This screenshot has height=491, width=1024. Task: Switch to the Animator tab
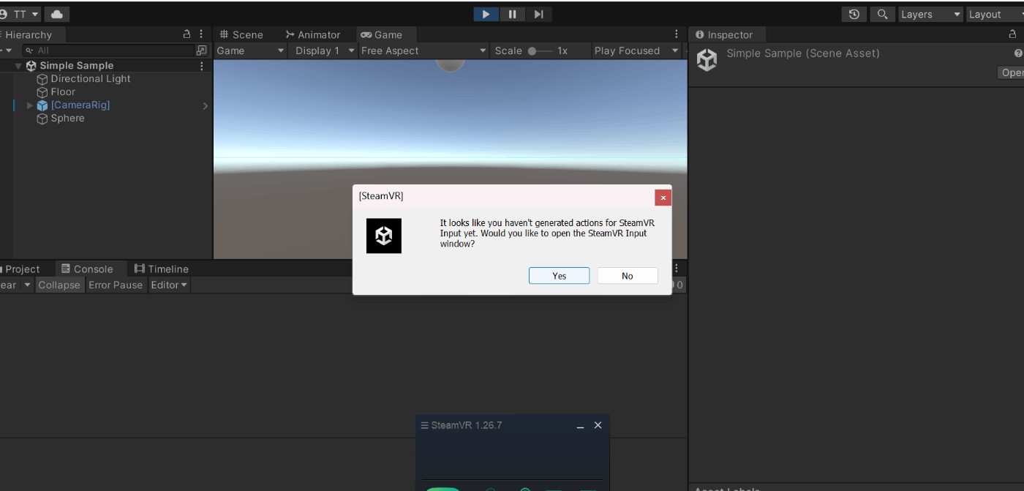312,34
